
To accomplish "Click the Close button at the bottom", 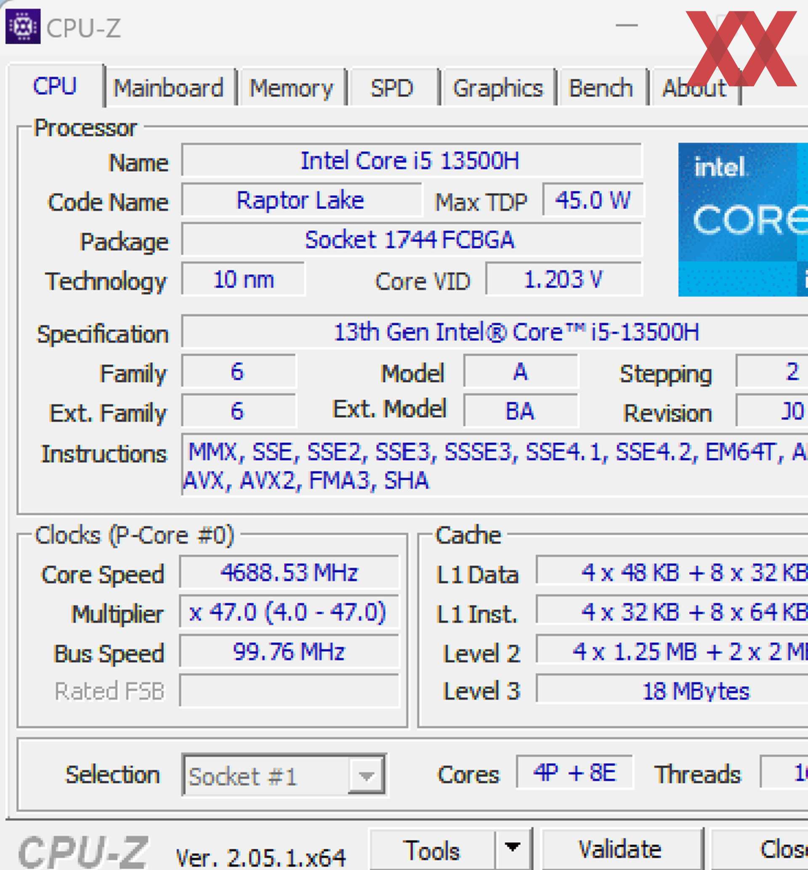I will 760,849.
